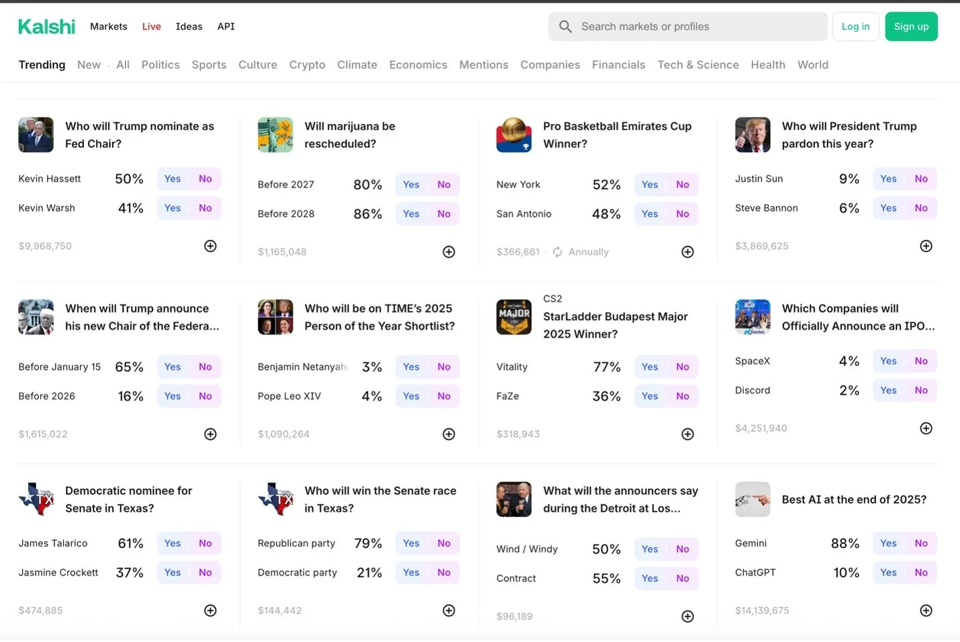Viewport: 960px width, 642px height.
Task: Open TIME Person of Year thumbnail
Action: pos(275,316)
